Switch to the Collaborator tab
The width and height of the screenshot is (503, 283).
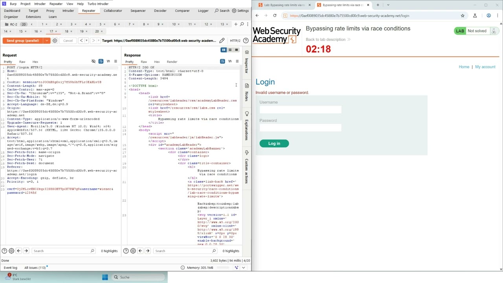coord(113,11)
